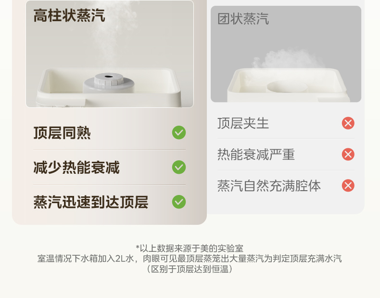Screen dimensions: 380x298
Task: Select the 高柱状蒸汽 heading
Action: (x=69, y=15)
